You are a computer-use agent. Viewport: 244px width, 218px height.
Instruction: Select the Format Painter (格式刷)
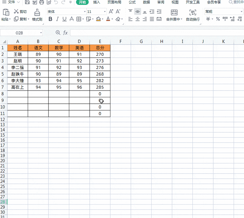(37, 15)
